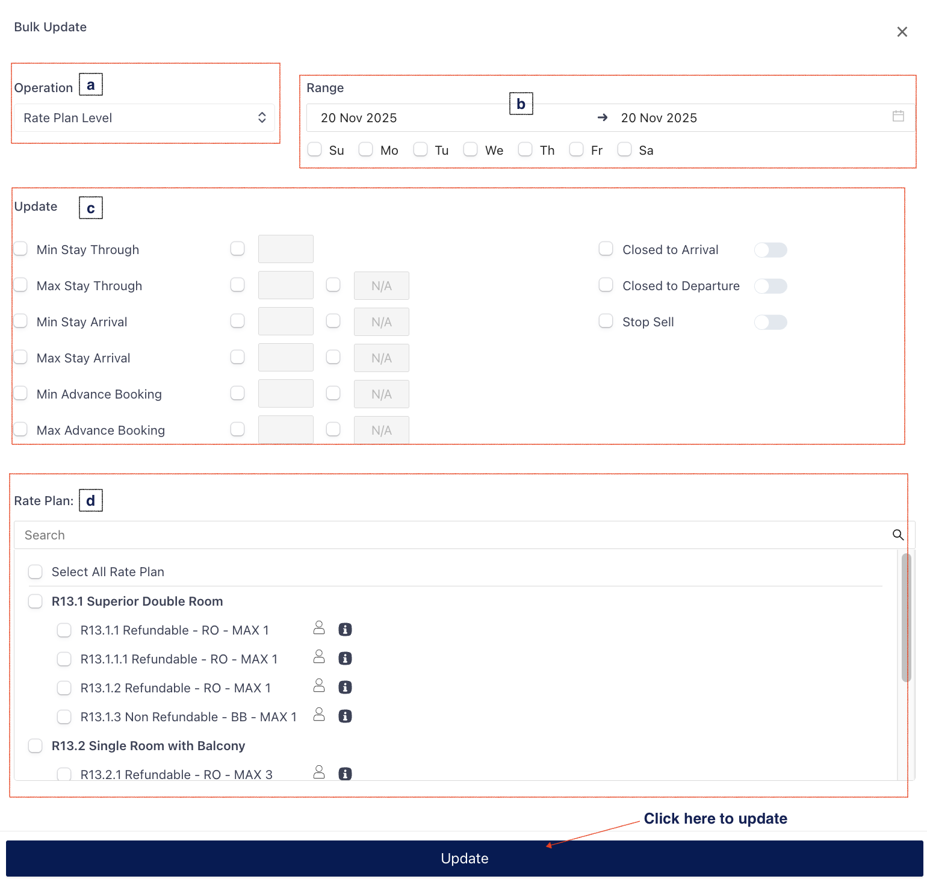Open info icon for R13.1.1 Refundable rate

click(x=345, y=630)
